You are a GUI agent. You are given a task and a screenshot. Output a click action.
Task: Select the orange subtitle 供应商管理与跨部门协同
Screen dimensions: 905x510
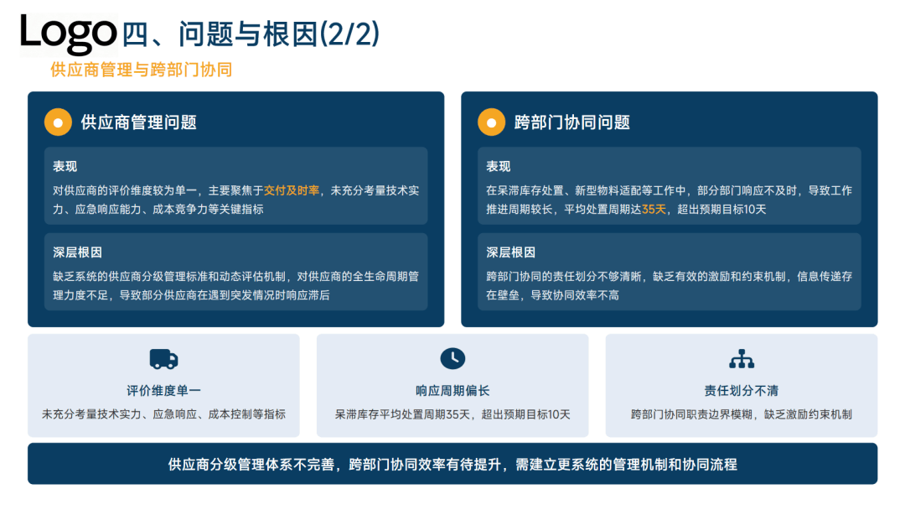point(141,70)
